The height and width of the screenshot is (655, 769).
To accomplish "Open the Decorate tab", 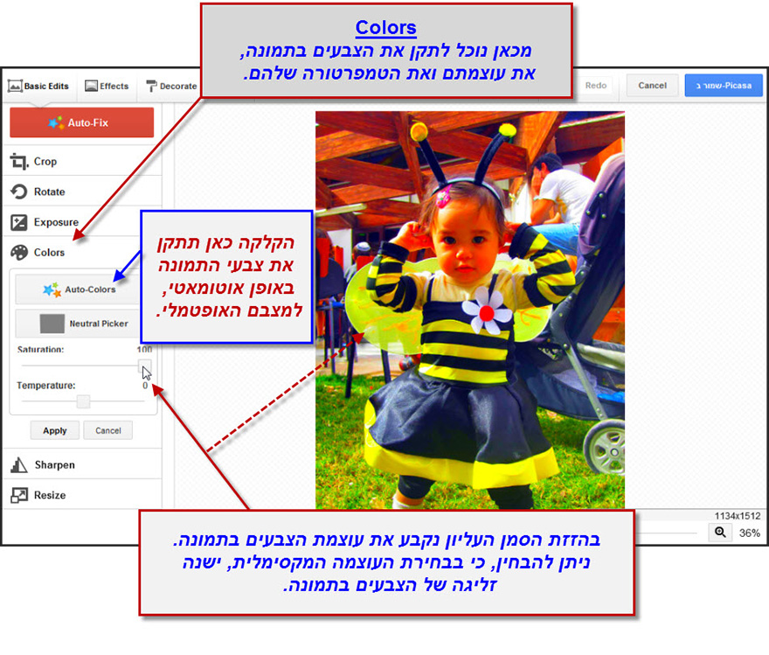I will [170, 86].
